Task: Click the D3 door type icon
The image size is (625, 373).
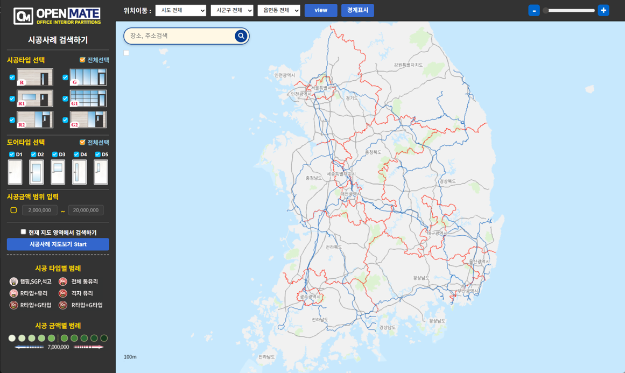Action: 58,172
